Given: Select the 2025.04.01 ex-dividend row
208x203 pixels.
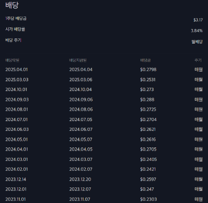Looking at the screenshot, I should tap(104, 70).
